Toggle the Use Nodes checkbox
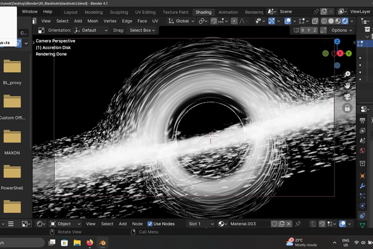The image size is (373, 249). pyautogui.click(x=150, y=224)
